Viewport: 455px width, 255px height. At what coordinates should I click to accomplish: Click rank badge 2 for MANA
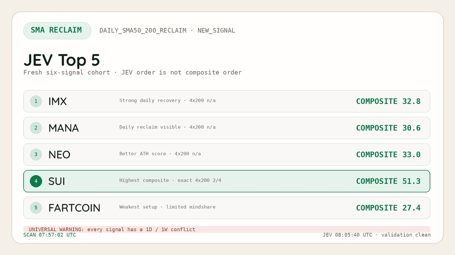(x=36, y=128)
